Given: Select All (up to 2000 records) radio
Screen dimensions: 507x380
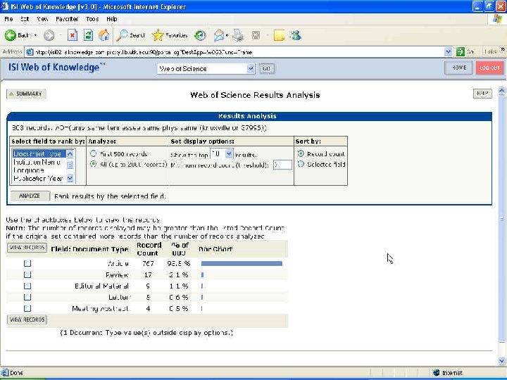Looking at the screenshot, I should [93, 164].
